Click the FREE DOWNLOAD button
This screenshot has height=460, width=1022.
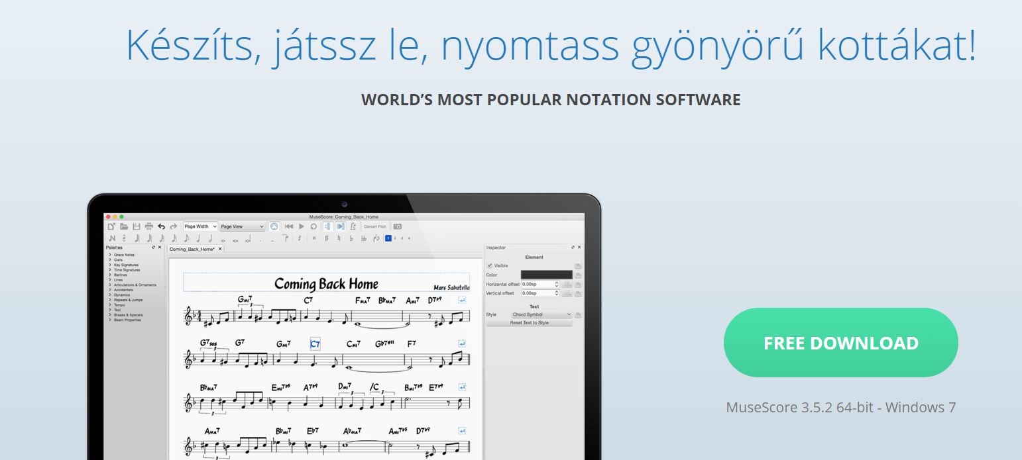pyautogui.click(x=840, y=343)
